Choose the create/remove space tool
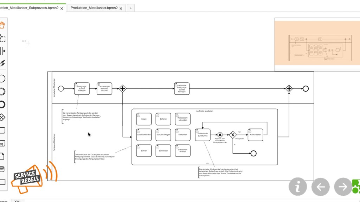 tap(2, 51)
